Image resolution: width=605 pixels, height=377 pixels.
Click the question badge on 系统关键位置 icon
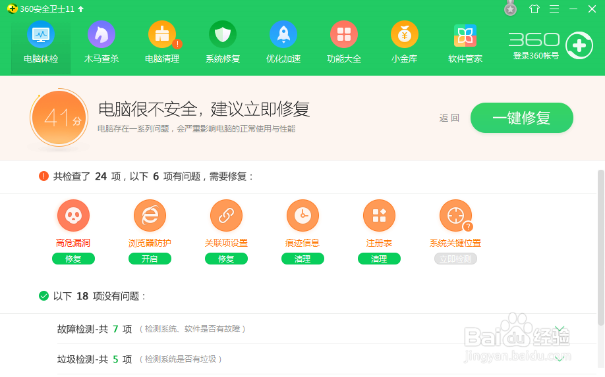pyautogui.click(x=468, y=226)
